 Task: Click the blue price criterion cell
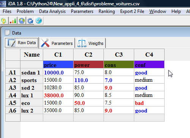[58, 65]
